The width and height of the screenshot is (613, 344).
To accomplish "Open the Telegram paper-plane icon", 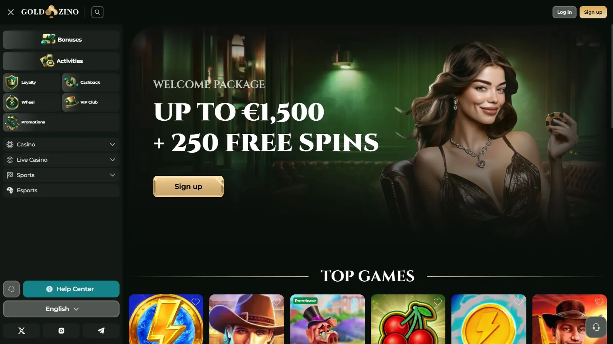I will [x=101, y=331].
